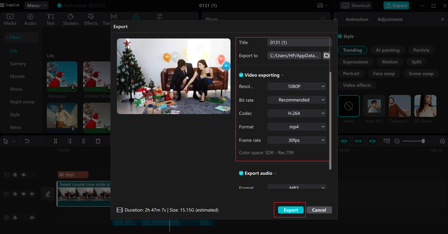Click the teal Export button in dialog
This screenshot has height=234, width=448.
click(x=291, y=210)
